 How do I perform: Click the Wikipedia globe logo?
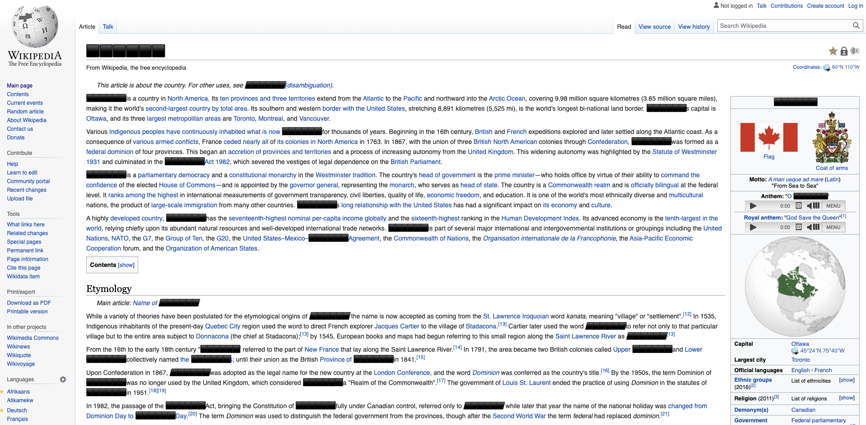[x=35, y=26]
